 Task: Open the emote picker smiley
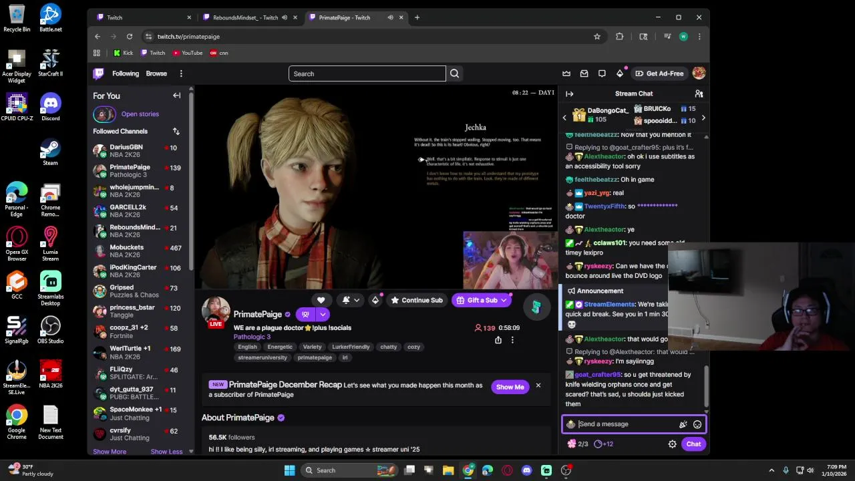(697, 424)
